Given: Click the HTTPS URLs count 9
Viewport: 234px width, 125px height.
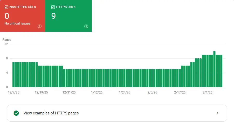Looking at the screenshot, I should pyautogui.click(x=54, y=16).
